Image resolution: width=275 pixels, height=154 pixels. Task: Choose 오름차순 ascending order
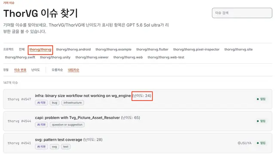click(x=57, y=70)
